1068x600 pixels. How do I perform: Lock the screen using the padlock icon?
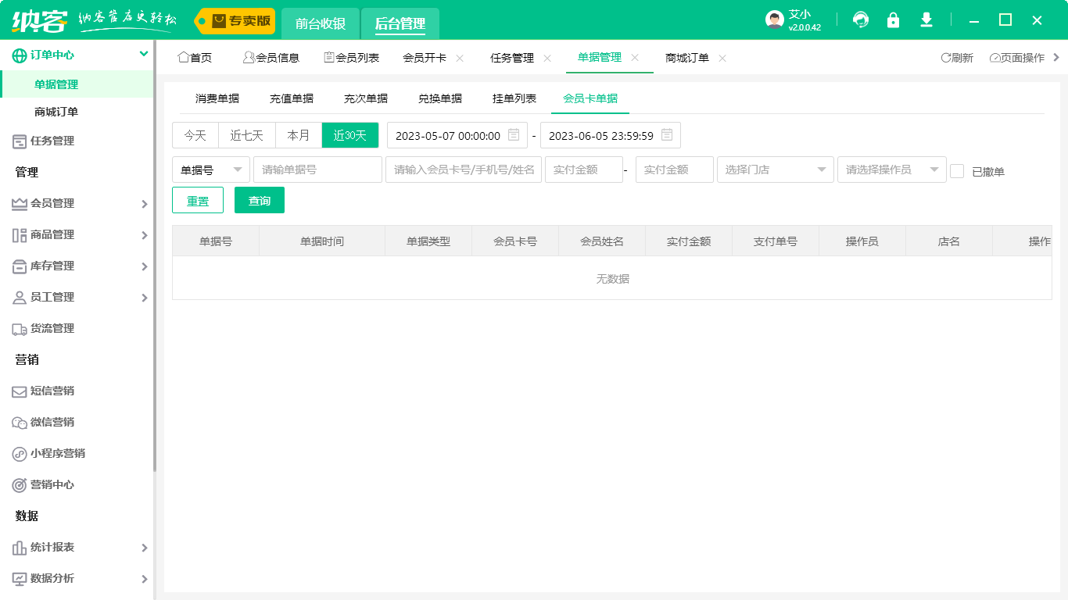click(893, 20)
